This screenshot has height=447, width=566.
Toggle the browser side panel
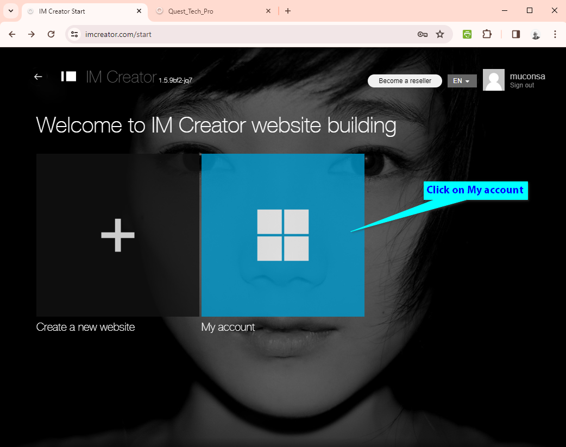coord(516,34)
